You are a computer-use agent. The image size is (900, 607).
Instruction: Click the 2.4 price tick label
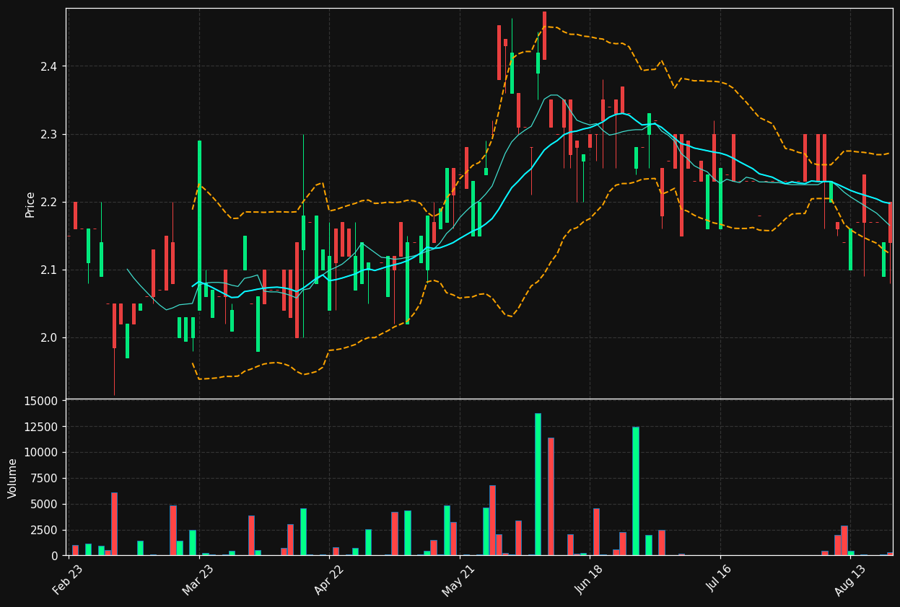tap(49, 66)
